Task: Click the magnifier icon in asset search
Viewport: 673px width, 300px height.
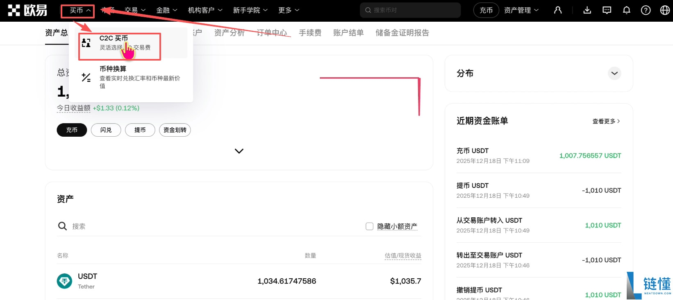Action: point(62,226)
